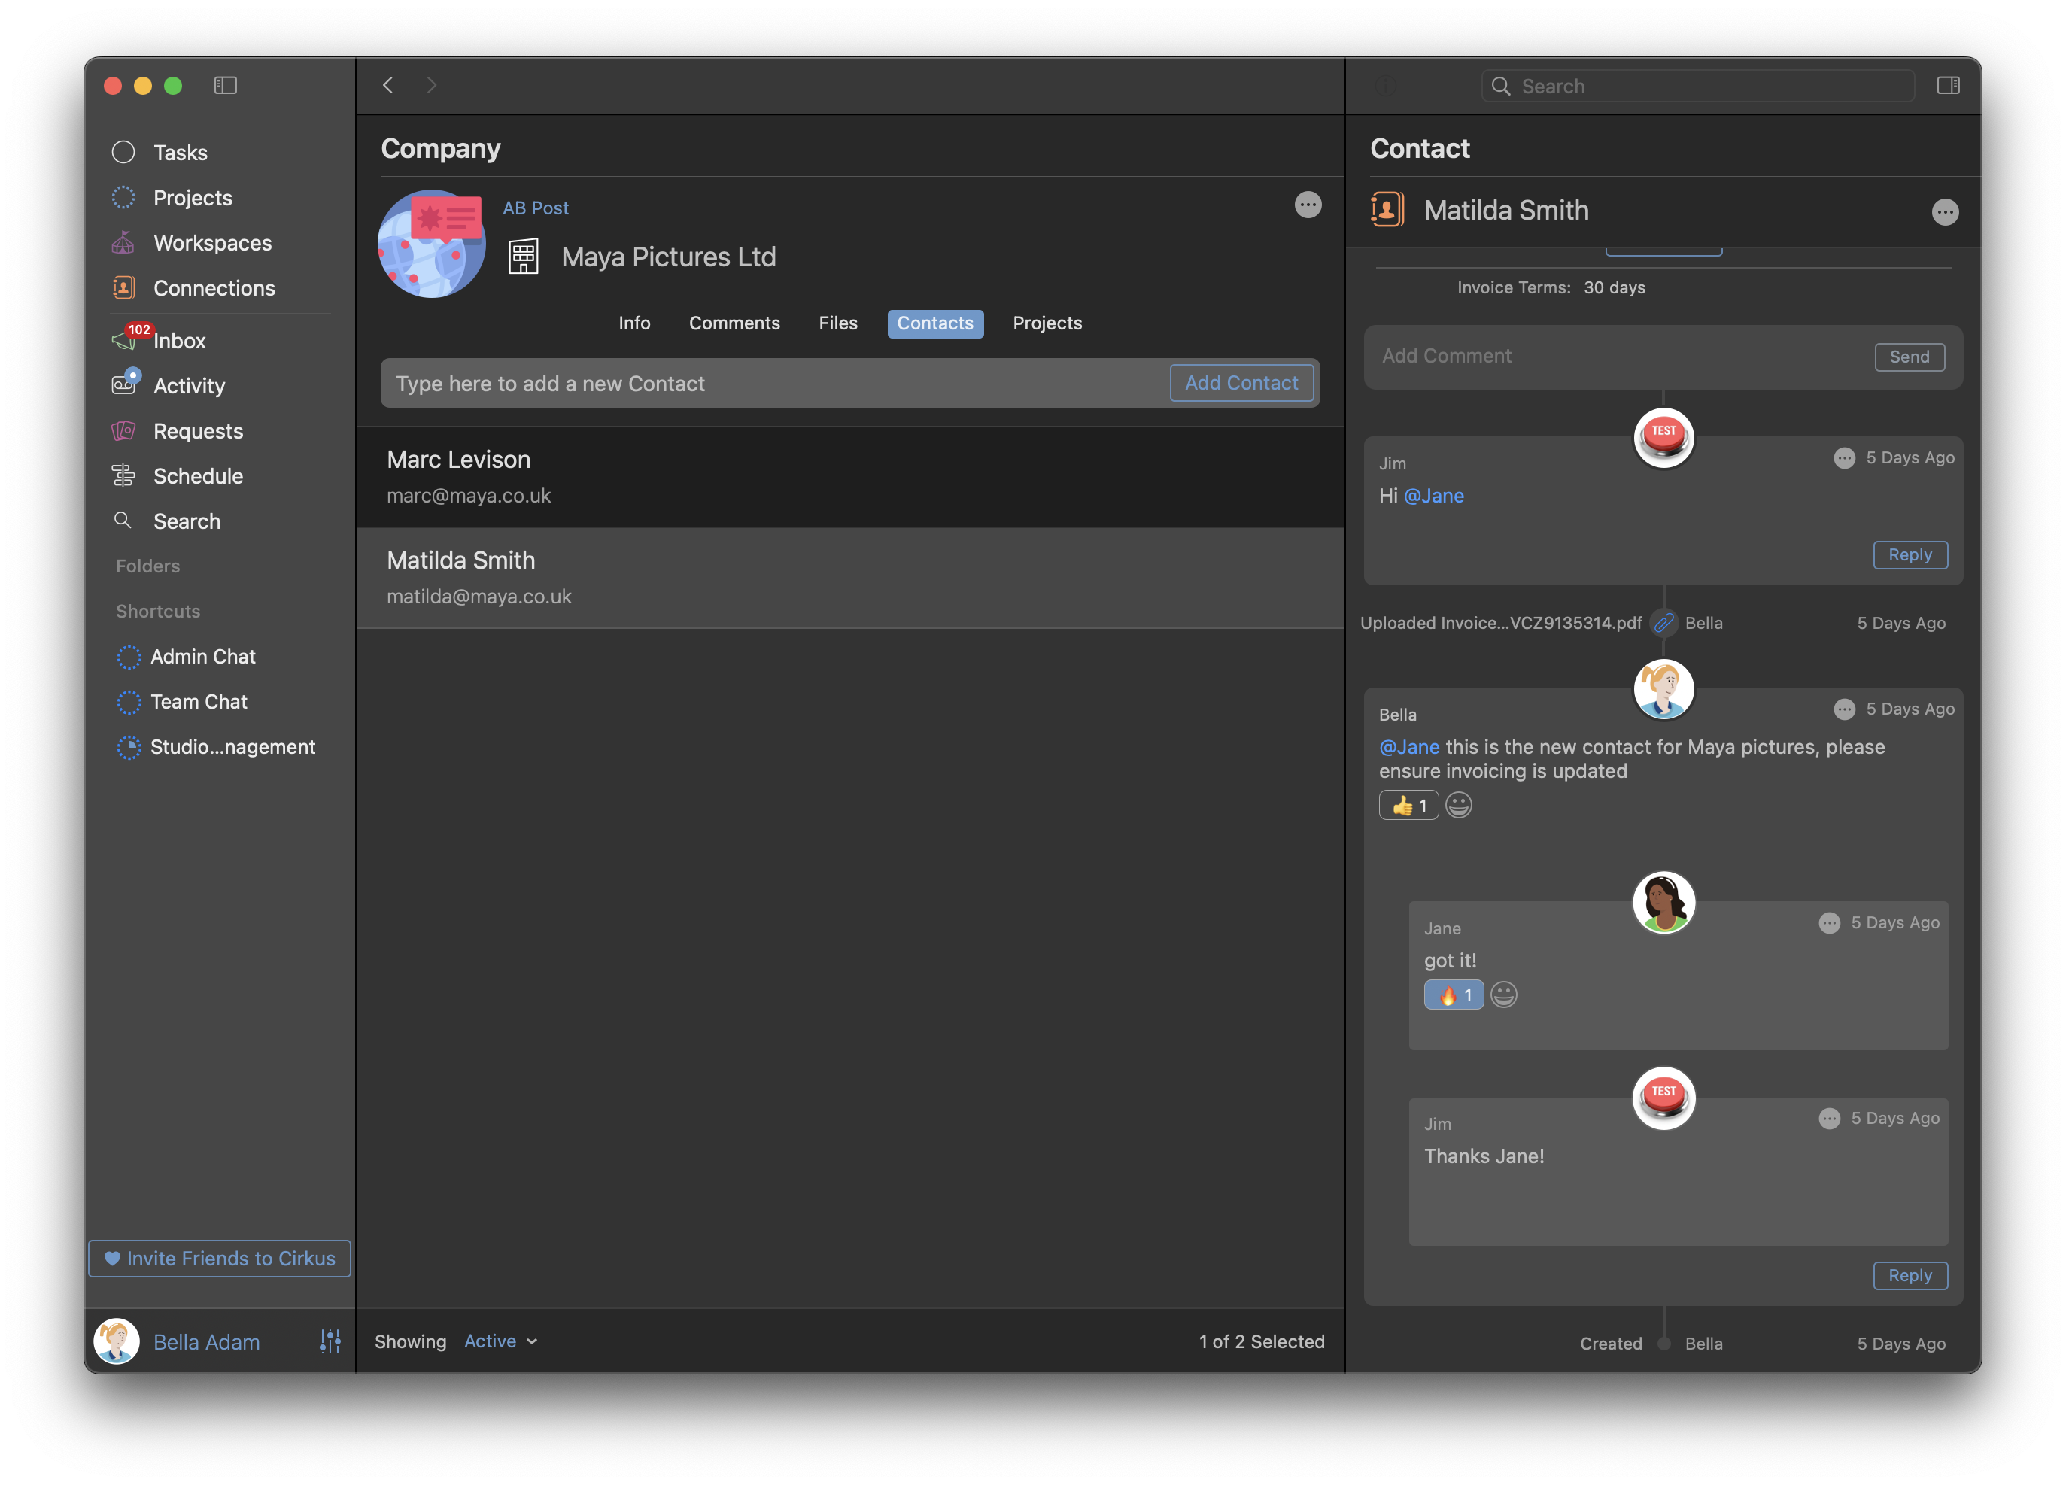Open settings sliders icon beside Bella Adam
Viewport: 2066px width, 1485px height.
[330, 1341]
